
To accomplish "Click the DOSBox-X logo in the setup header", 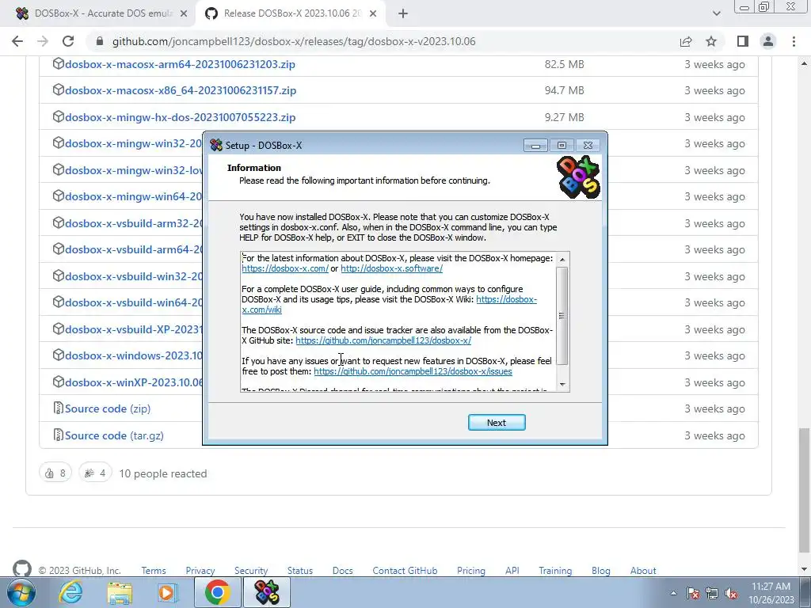I will tap(578, 177).
